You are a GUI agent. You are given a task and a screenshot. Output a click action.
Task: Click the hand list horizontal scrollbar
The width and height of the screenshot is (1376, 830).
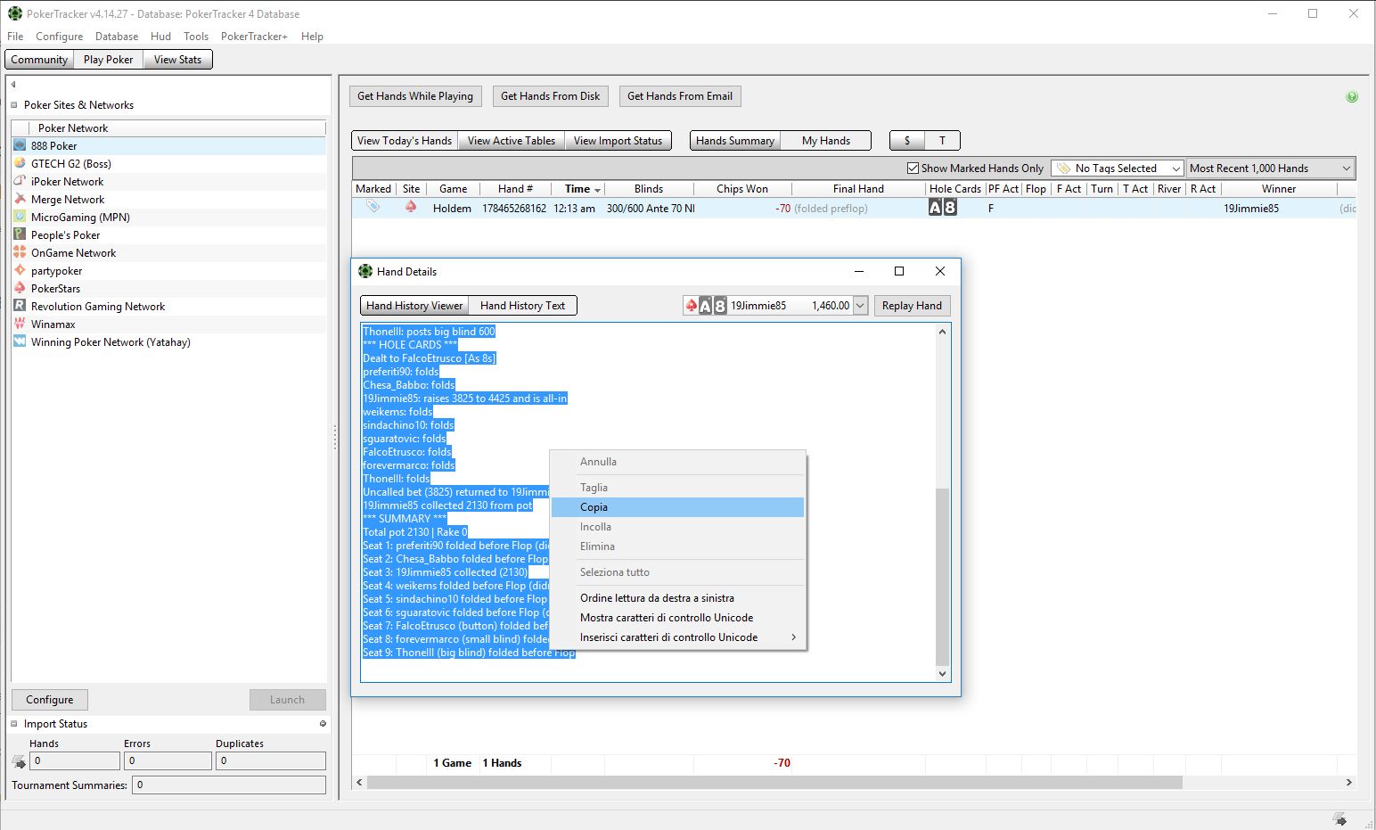pos(774,783)
